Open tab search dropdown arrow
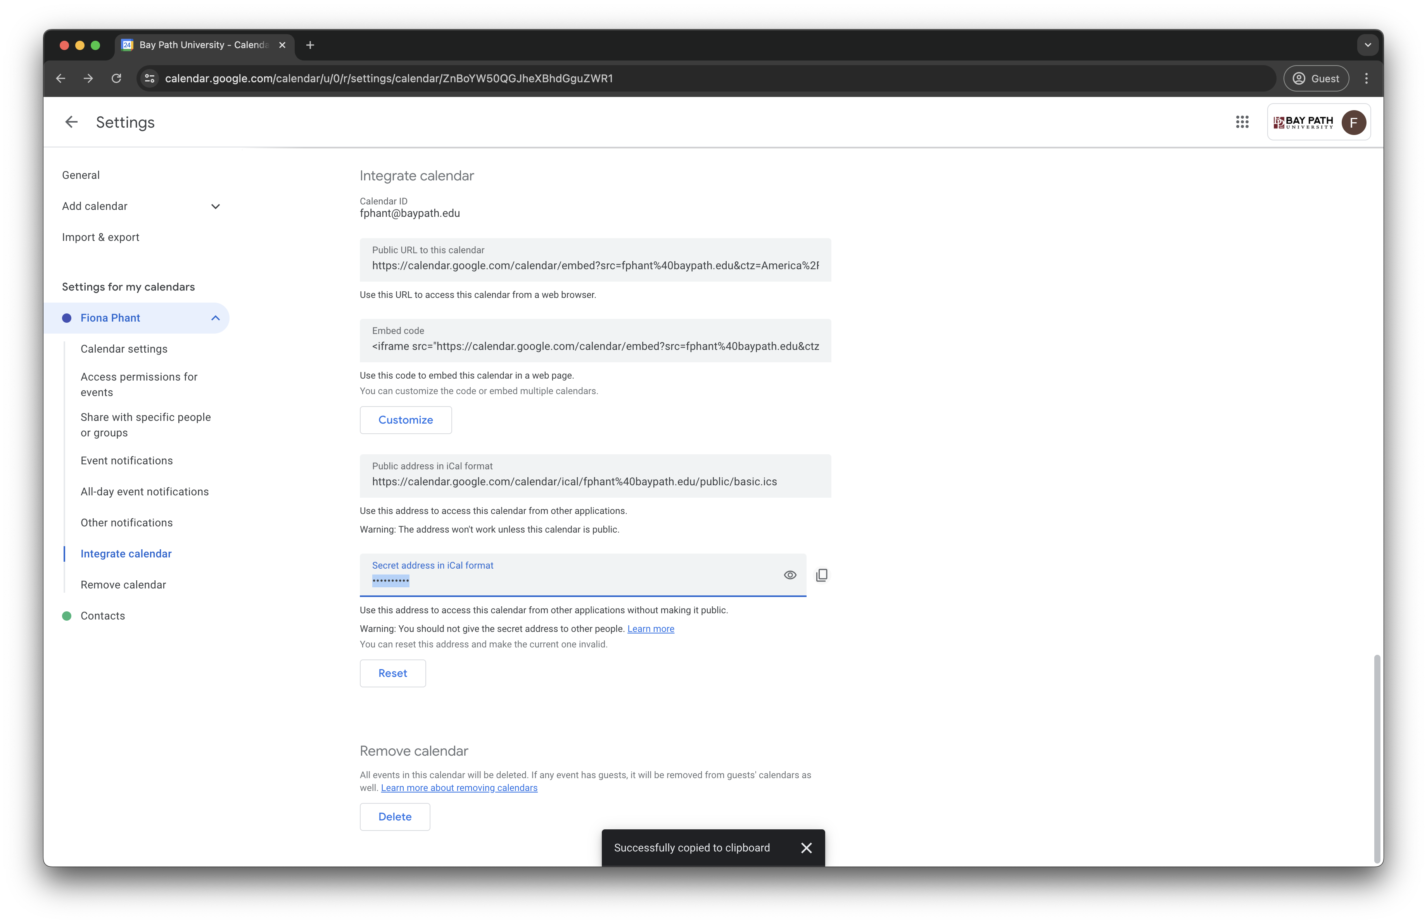The width and height of the screenshot is (1427, 924). pyautogui.click(x=1367, y=45)
